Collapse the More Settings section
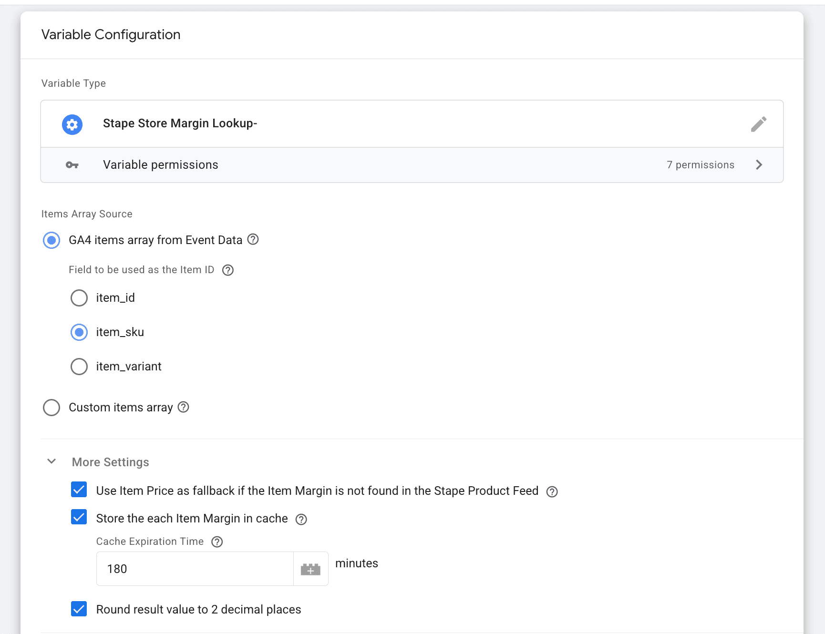Image resolution: width=825 pixels, height=634 pixels. point(52,461)
